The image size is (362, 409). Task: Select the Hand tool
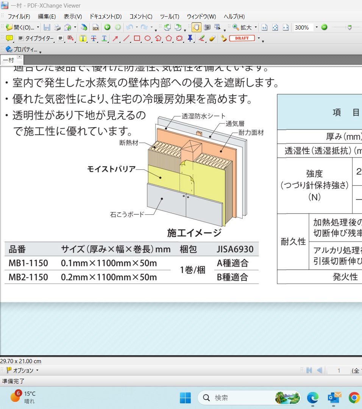click(x=196, y=27)
